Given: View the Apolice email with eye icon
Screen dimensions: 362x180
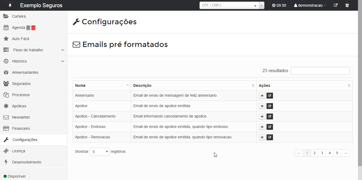Looking at the screenshot, I should [x=262, y=106].
